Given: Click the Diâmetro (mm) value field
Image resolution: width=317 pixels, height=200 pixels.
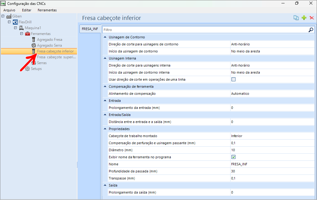Looking at the screenshot, I should click(x=272, y=150).
